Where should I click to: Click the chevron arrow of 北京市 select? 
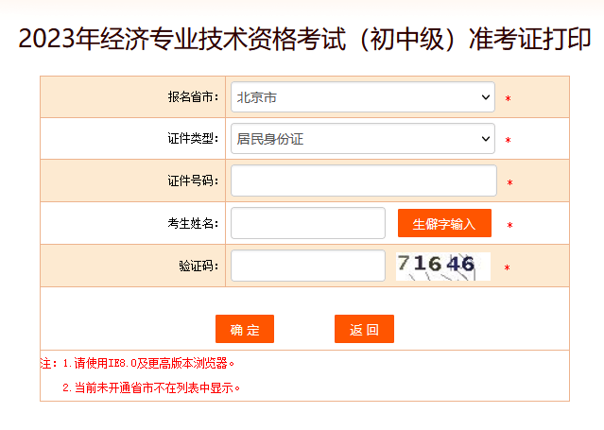pos(486,97)
